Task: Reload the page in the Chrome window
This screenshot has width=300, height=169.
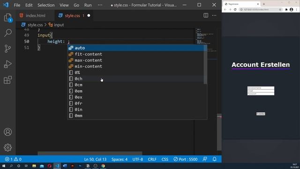Action: [235, 9]
